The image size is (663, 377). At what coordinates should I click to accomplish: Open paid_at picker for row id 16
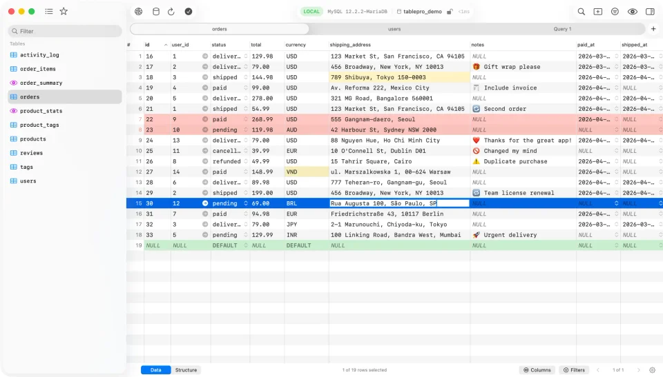(x=617, y=56)
